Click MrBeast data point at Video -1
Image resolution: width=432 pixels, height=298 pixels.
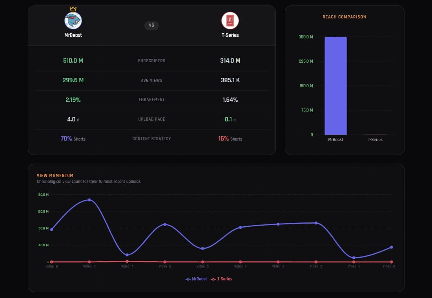click(354, 258)
